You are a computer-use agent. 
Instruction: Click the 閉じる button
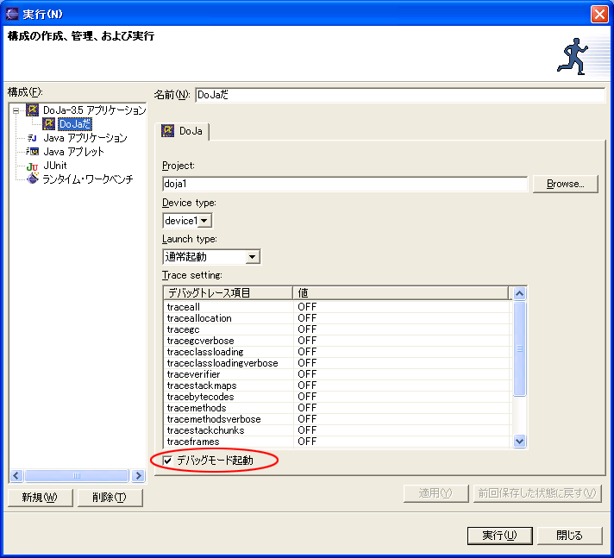(x=570, y=536)
